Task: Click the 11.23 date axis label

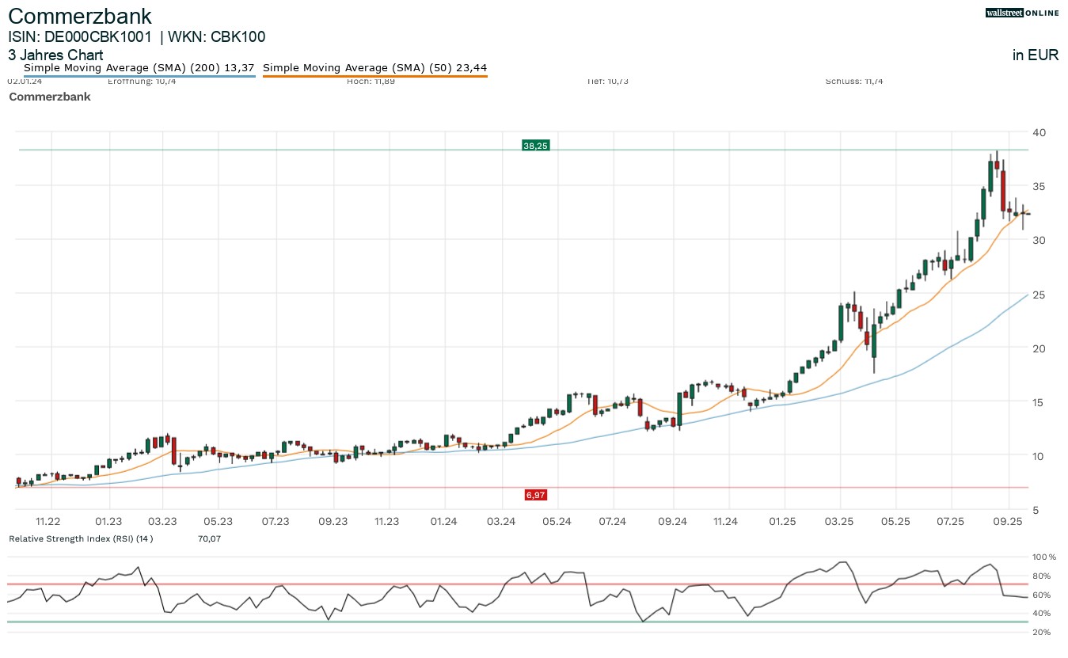Action: click(388, 521)
